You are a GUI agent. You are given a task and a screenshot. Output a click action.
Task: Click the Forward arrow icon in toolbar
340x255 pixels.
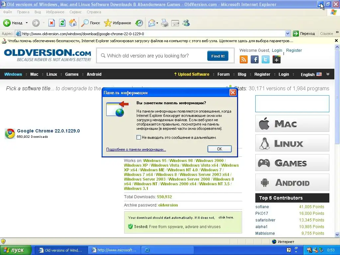(36, 23)
